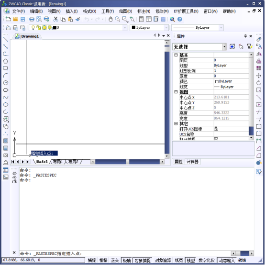Select the Table insert tool
The width and height of the screenshot is (265, 265).
coord(6,170)
